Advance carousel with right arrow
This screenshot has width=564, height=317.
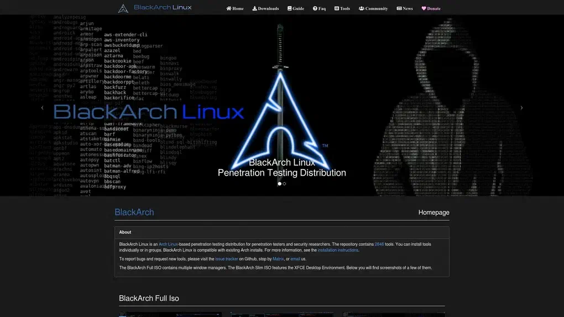click(521, 108)
